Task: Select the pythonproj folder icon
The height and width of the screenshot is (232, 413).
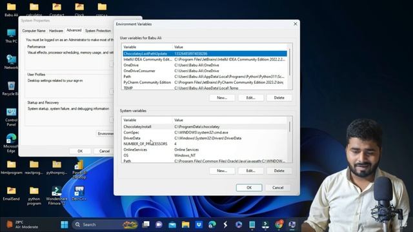Action: tap(57, 168)
